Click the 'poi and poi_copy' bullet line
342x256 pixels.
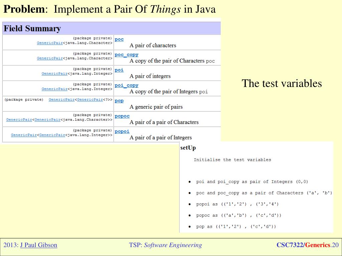(252, 182)
